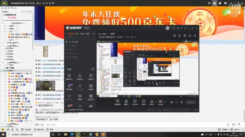This screenshot has height=137, width=245.
Task: Click the notification bell icon in stream header
Action: tap(190, 36)
